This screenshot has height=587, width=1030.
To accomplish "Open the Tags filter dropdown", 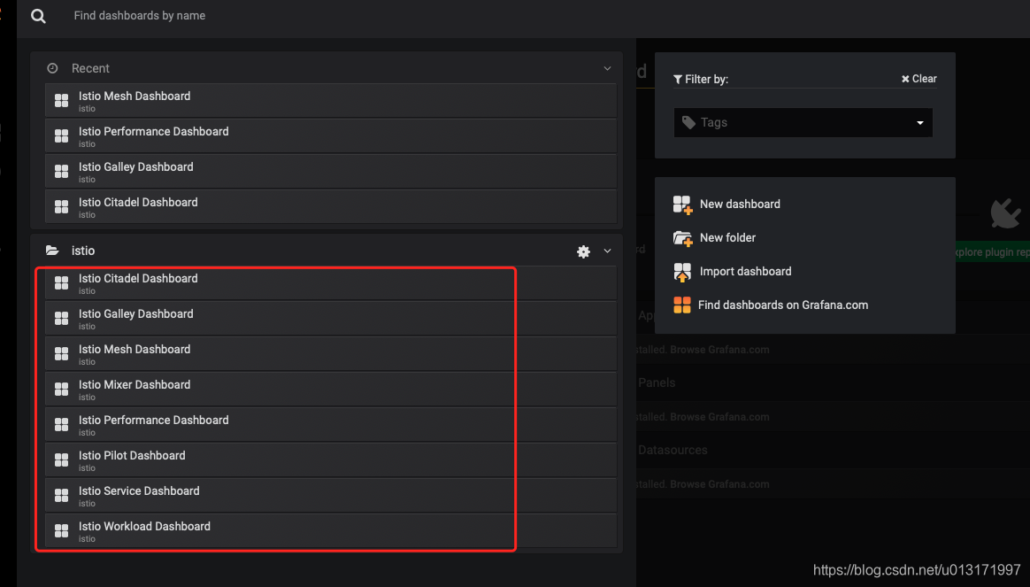I will [x=803, y=123].
